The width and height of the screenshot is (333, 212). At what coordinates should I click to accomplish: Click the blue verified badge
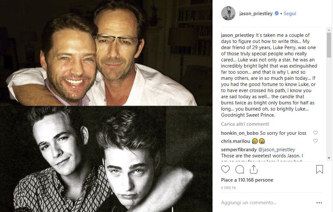(276, 14)
